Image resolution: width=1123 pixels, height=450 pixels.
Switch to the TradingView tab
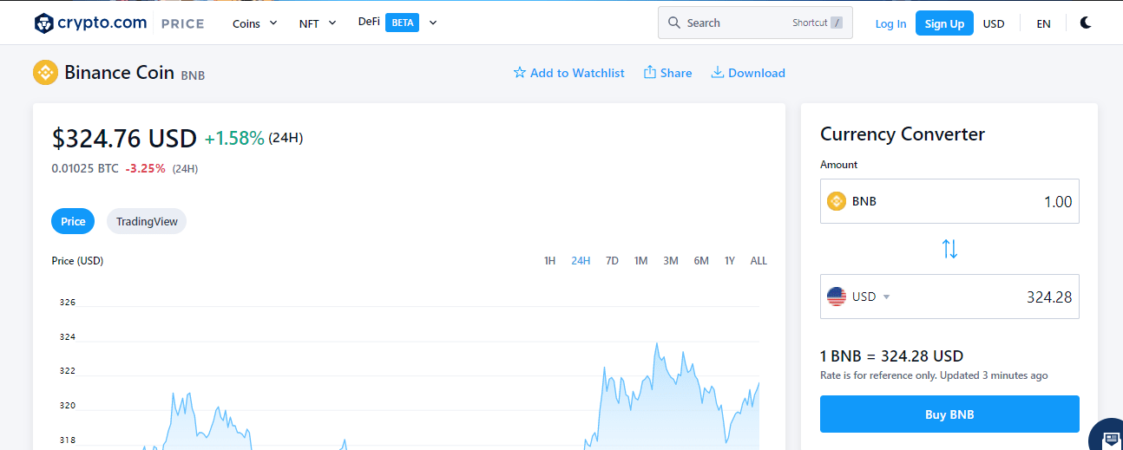click(147, 221)
